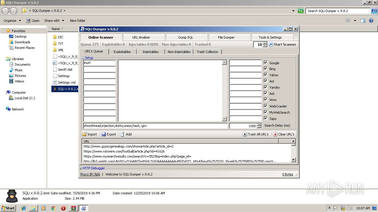Click the Proxy IP: N/A link
This screenshot has width=378, height=212.
(90, 174)
